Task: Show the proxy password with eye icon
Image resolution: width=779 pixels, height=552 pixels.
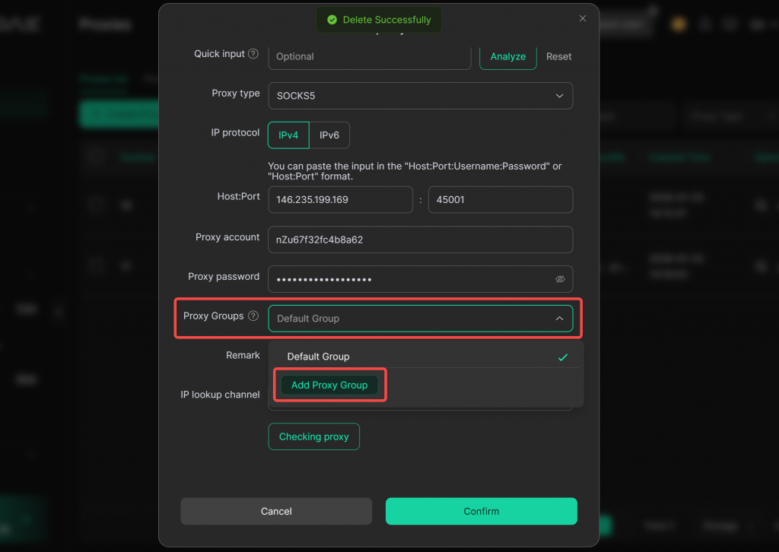Action: tap(560, 279)
